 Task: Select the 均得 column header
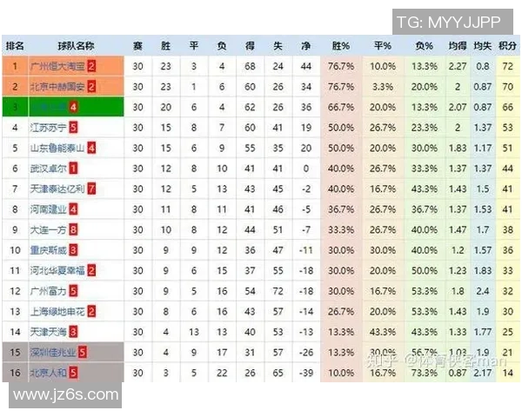pyautogui.click(x=458, y=46)
